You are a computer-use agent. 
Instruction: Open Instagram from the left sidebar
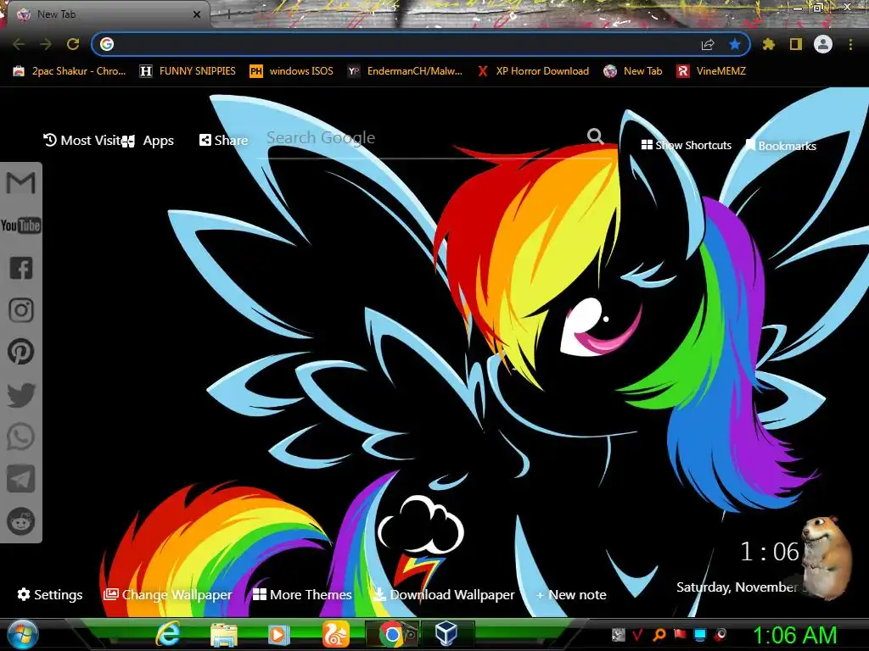coord(21,310)
